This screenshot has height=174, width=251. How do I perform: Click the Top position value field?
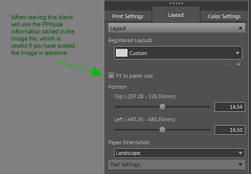(x=230, y=107)
